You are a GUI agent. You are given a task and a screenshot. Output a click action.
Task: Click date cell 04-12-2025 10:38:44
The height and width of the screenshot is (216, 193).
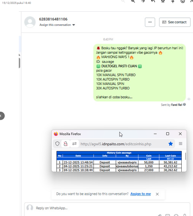coord(78,170)
